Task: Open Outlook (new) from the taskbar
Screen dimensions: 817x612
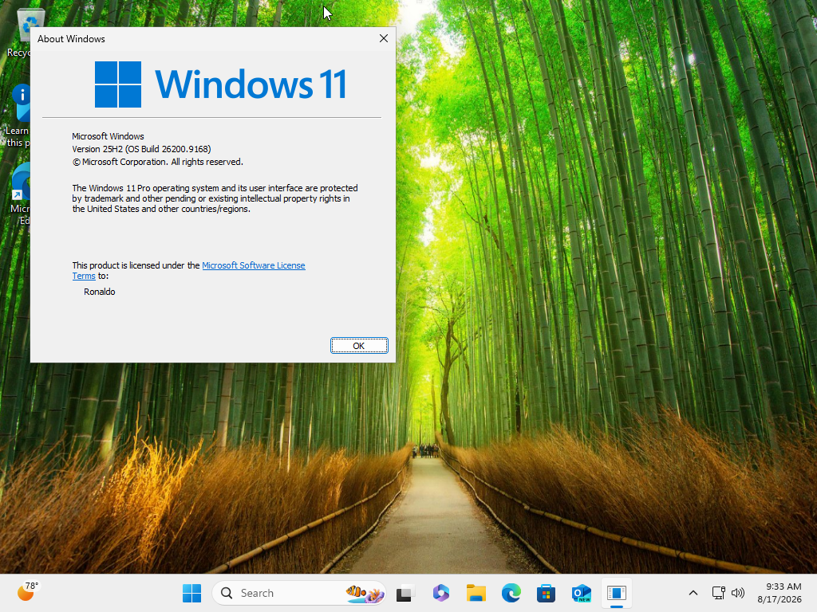Action: point(581,593)
